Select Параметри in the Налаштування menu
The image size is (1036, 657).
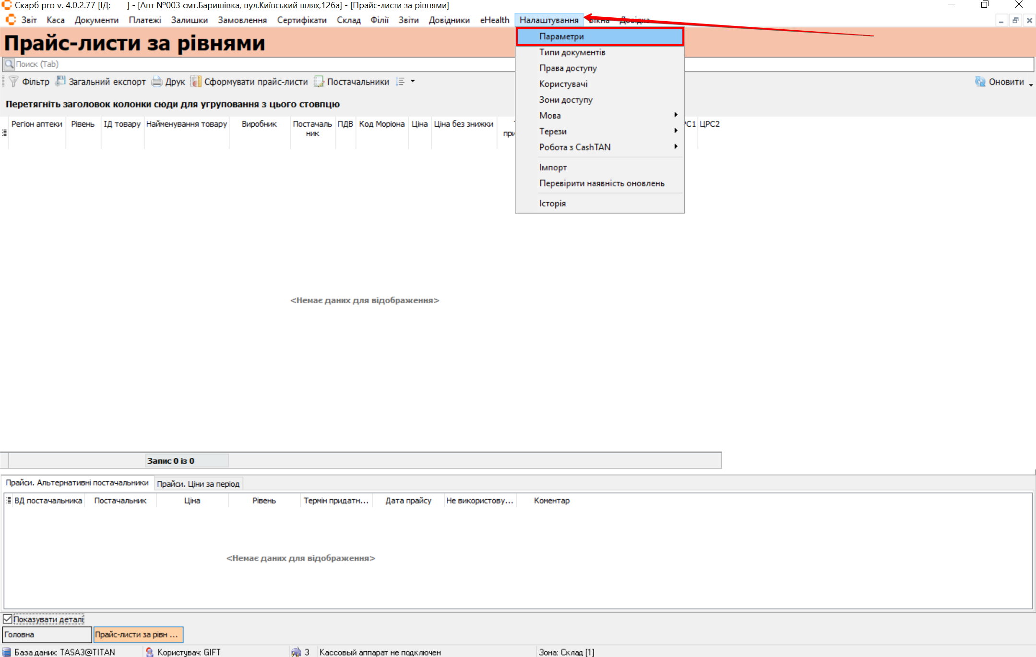pyautogui.click(x=561, y=36)
